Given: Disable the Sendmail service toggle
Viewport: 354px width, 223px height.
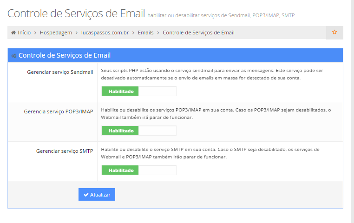Looking at the screenshot, I should [139, 91].
